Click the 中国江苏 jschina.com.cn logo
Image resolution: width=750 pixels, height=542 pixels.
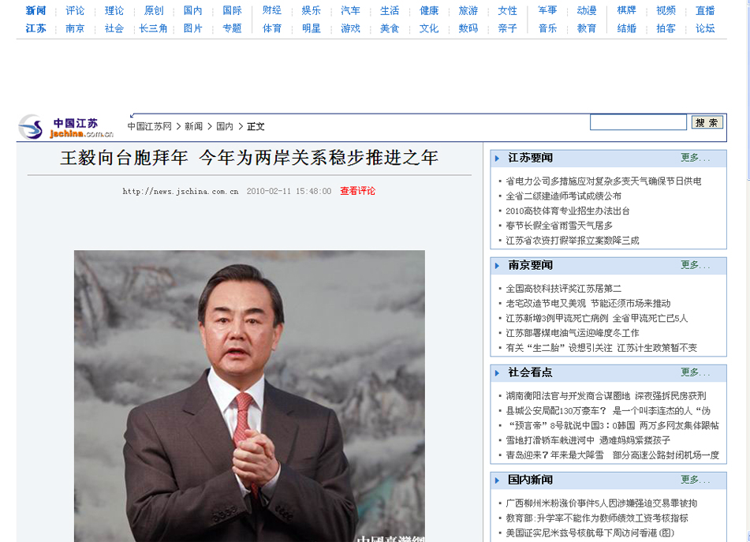(x=66, y=127)
